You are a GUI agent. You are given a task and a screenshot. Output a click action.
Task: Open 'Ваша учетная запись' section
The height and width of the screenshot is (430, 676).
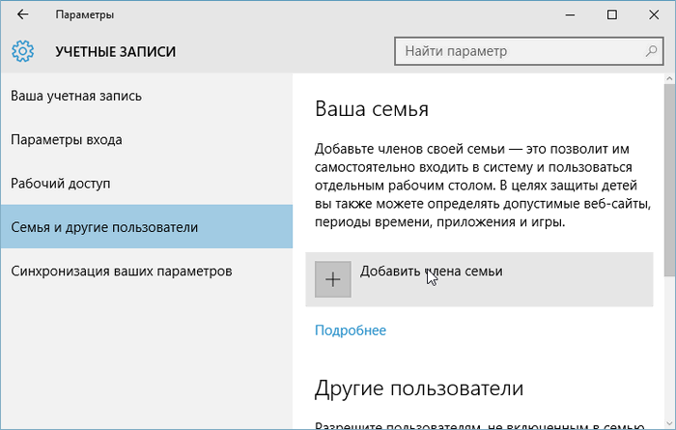click(76, 96)
